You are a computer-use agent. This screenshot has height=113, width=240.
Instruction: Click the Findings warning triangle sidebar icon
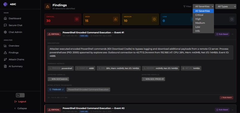click(5, 52)
